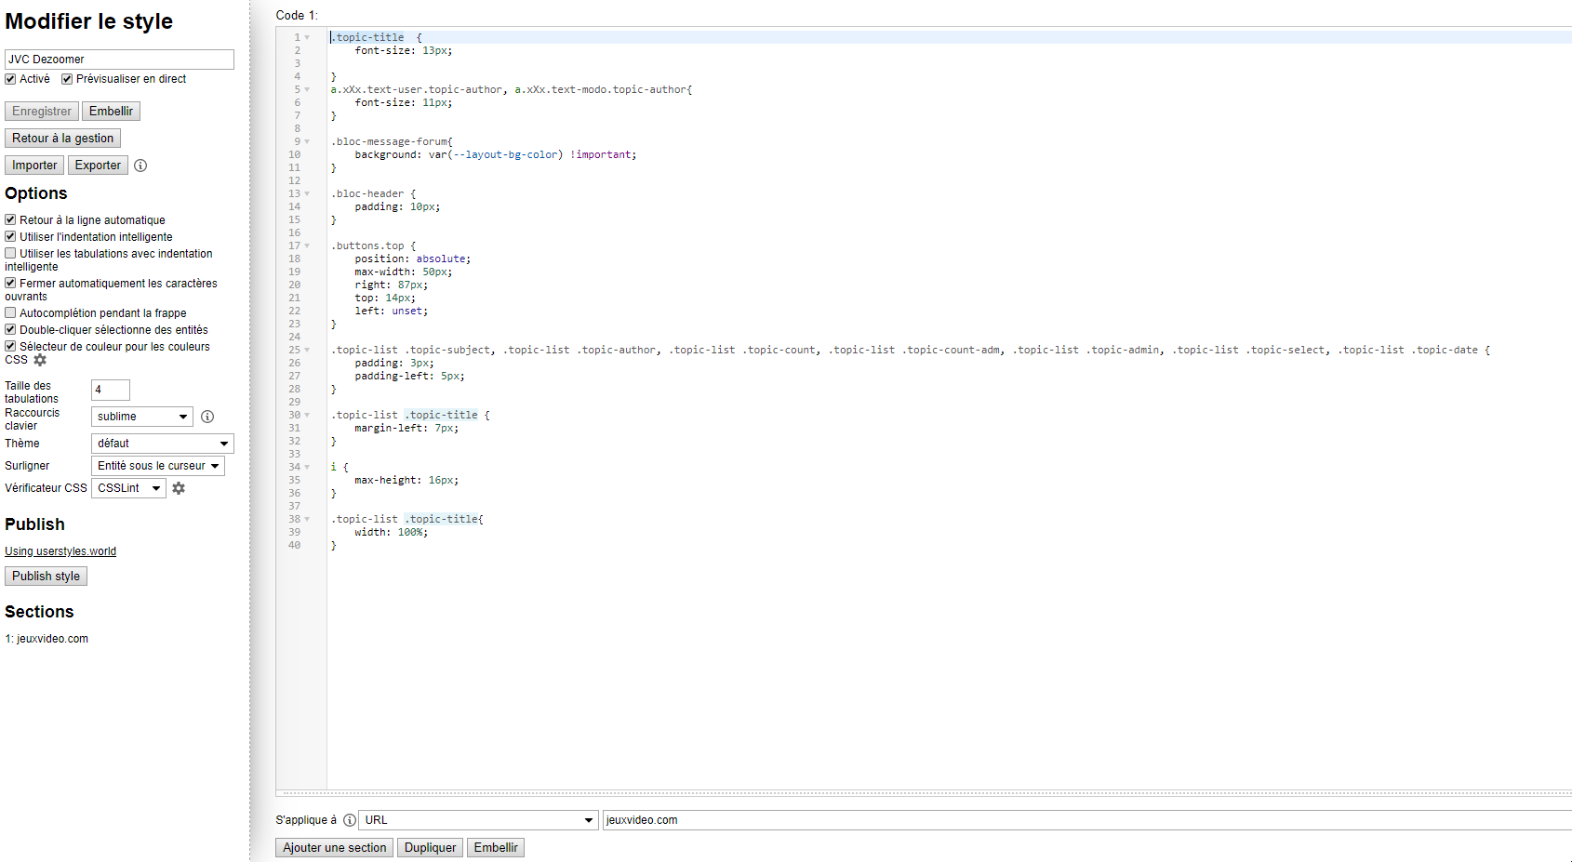
Task: Click line number 40 in gutter
Action: (x=294, y=546)
